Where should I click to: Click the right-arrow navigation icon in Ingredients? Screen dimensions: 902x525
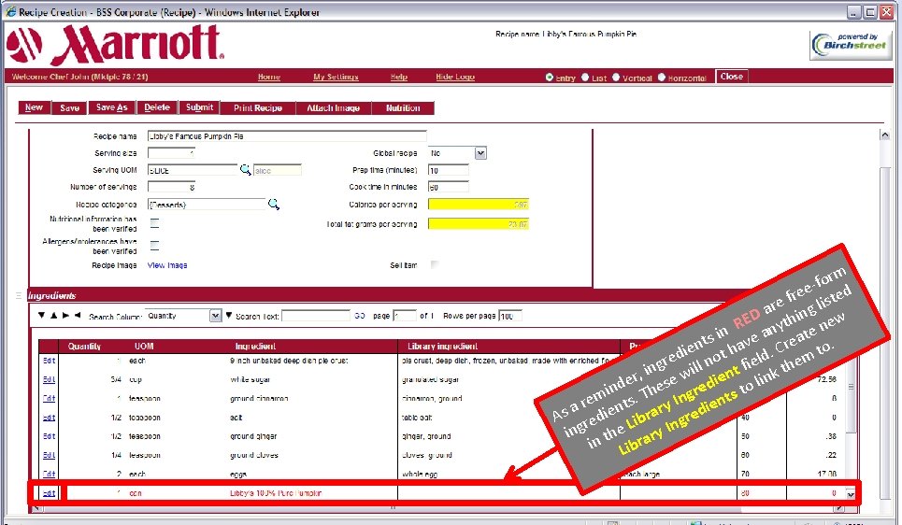(x=65, y=315)
